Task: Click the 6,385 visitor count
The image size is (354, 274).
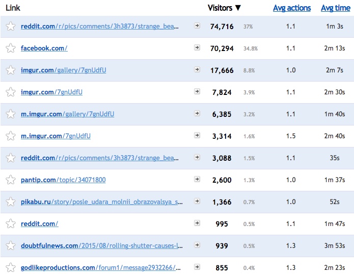Action: (222, 114)
